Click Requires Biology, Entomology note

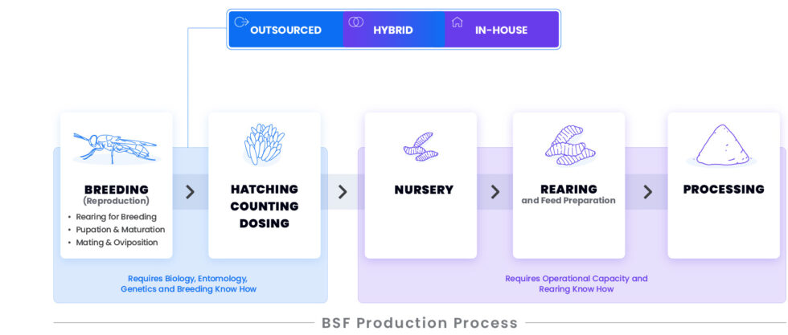pos(188,284)
